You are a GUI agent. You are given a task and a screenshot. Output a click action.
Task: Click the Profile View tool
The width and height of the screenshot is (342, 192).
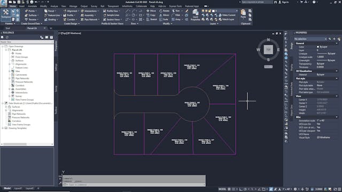click(111, 11)
